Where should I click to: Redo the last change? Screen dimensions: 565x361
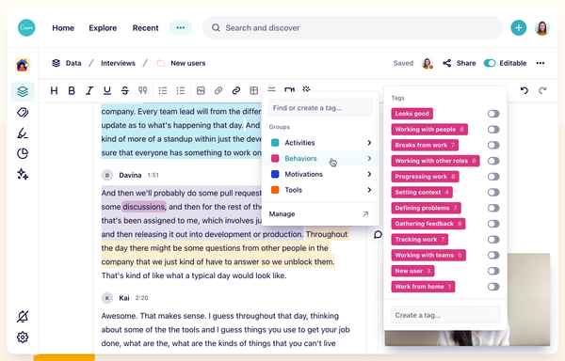pos(542,90)
